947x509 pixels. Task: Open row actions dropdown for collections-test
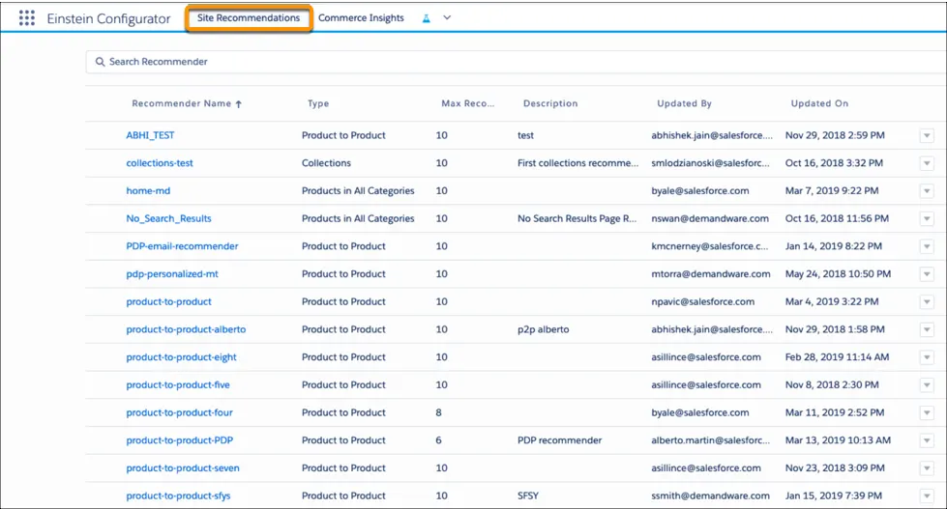click(x=927, y=163)
